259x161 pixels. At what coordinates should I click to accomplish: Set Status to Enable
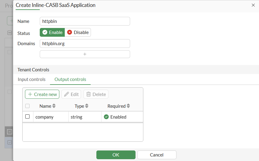52,33
